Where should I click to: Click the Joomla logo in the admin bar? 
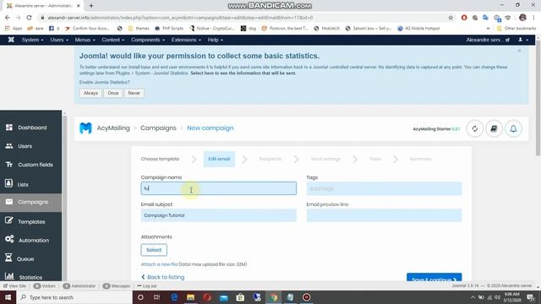[x=11, y=40]
